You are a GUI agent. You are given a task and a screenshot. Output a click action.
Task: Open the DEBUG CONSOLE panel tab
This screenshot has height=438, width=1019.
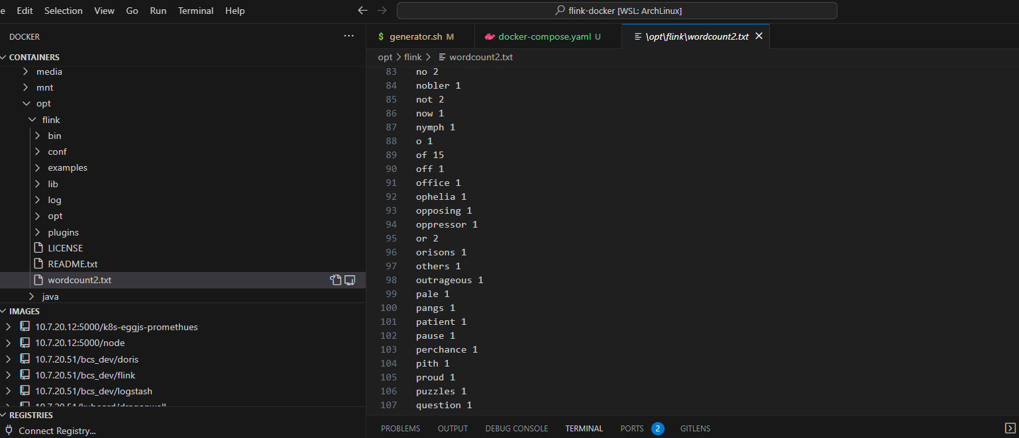(x=516, y=428)
